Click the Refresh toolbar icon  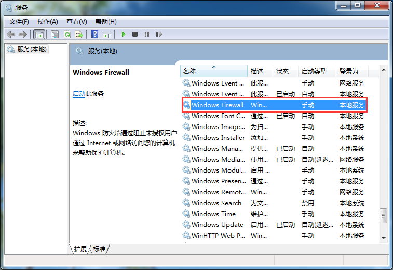click(67, 34)
